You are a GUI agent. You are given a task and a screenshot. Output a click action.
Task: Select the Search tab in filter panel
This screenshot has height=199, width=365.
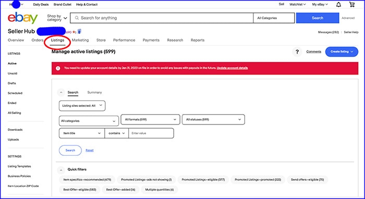pos(73,93)
